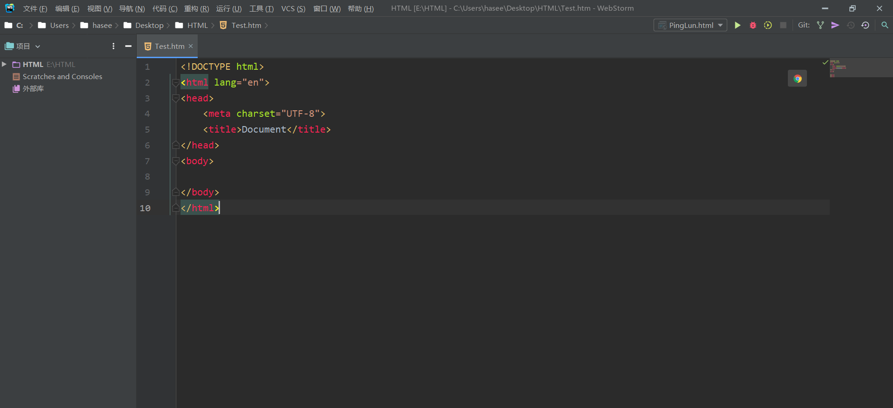893x408 pixels.
Task: Open the VCS (S) menu
Action: (x=293, y=8)
